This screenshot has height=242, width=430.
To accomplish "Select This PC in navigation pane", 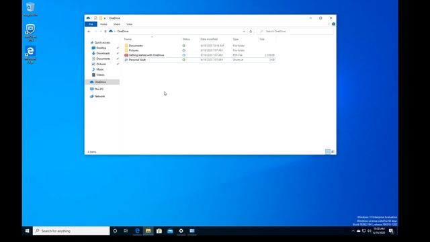I will tap(99, 89).
